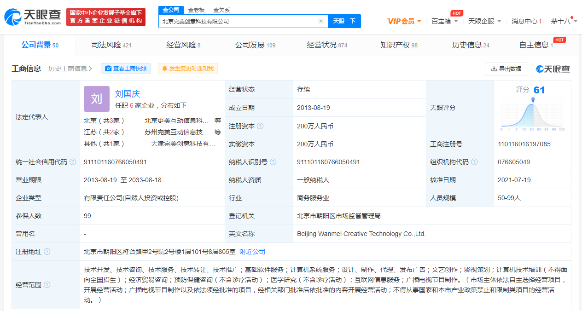The height and width of the screenshot is (311, 582).
Task: Switch to the 公司发展 tab
Action: point(255,45)
